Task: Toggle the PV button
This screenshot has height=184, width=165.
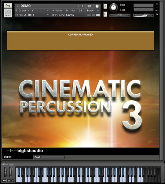Action: click(x=157, y=14)
